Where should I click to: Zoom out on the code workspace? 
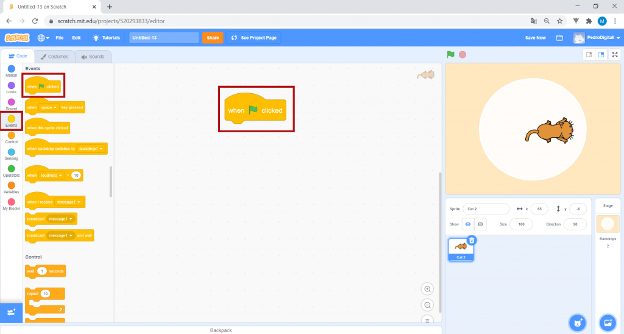tap(427, 305)
